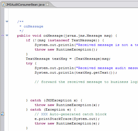Place cursor on TextMessage textMsg declaration
The width and height of the screenshot is (138, 131).
tap(68, 59)
